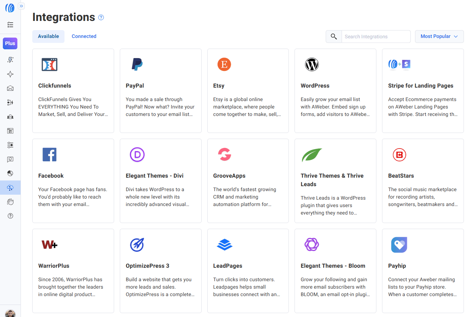This screenshot has height=317, width=471.
Task: Open the pie chart Reports icon
Action: click(x=10, y=173)
